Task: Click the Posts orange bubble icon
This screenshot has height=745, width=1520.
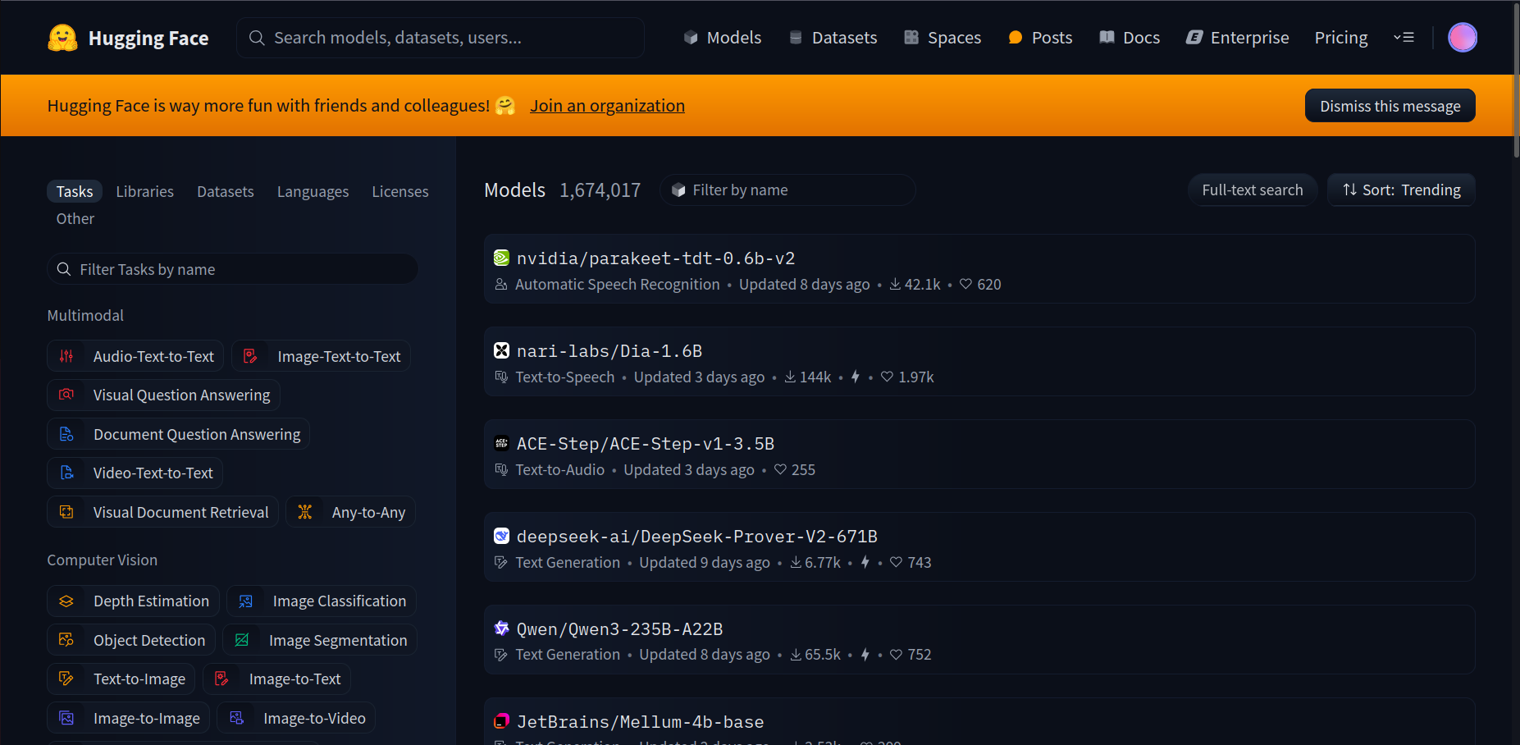Action: point(1016,38)
